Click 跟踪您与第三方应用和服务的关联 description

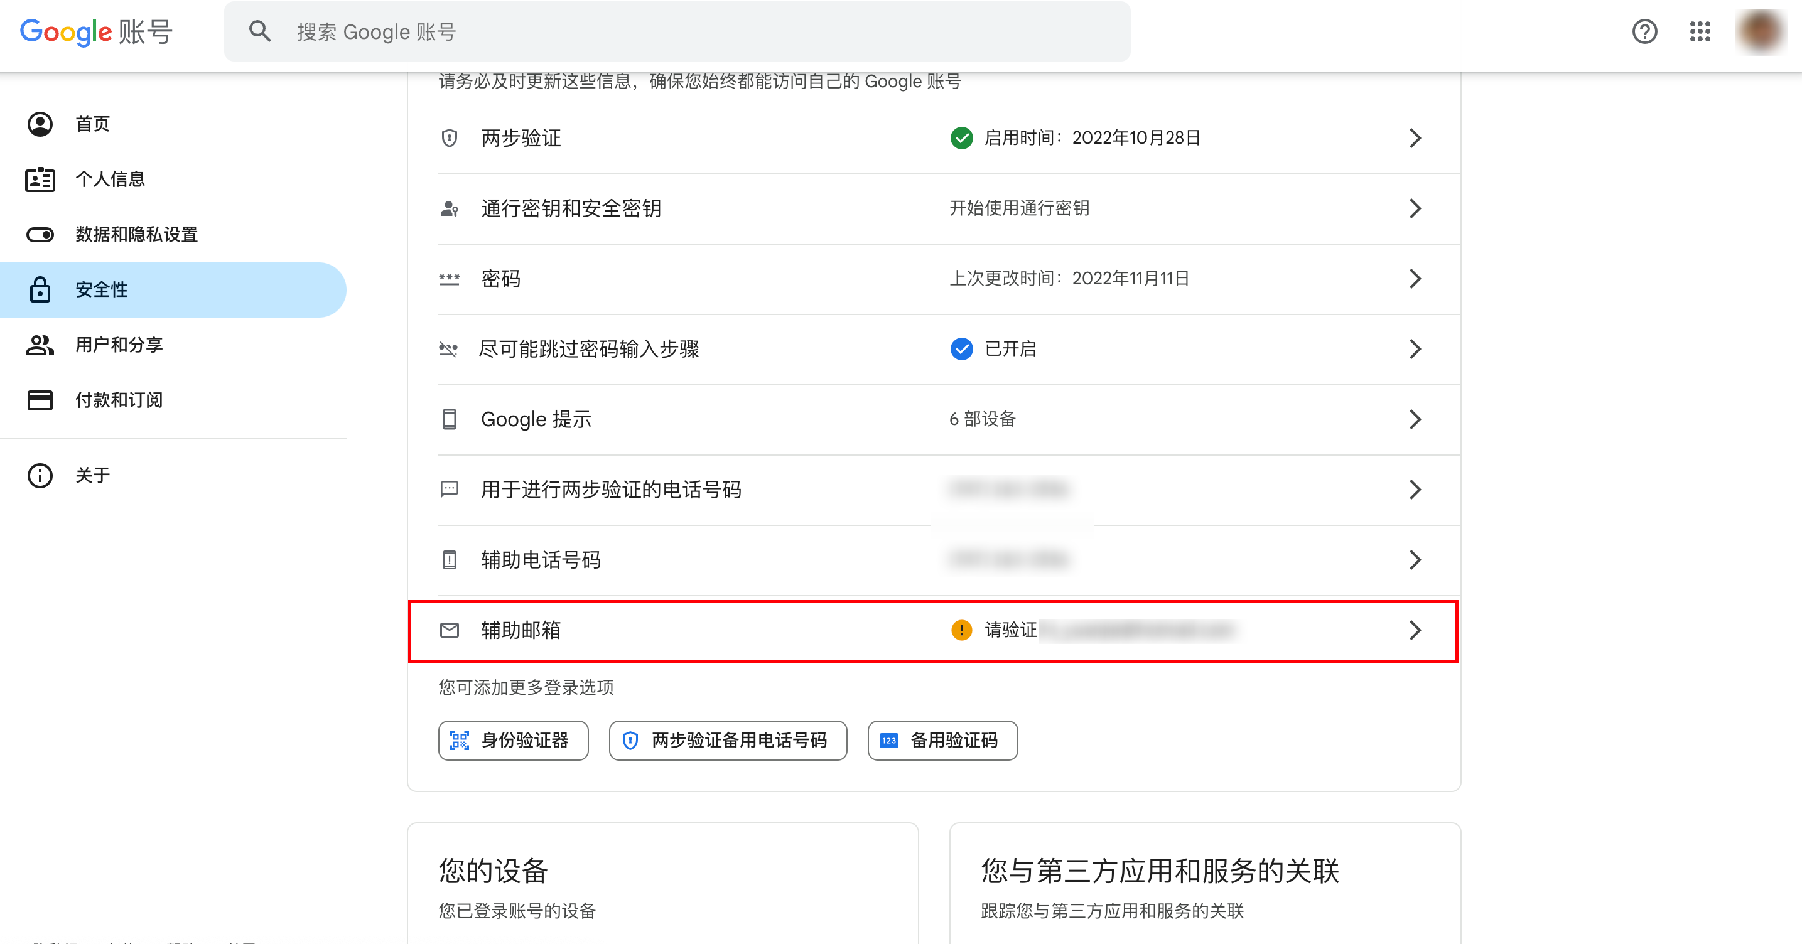(x=1112, y=911)
